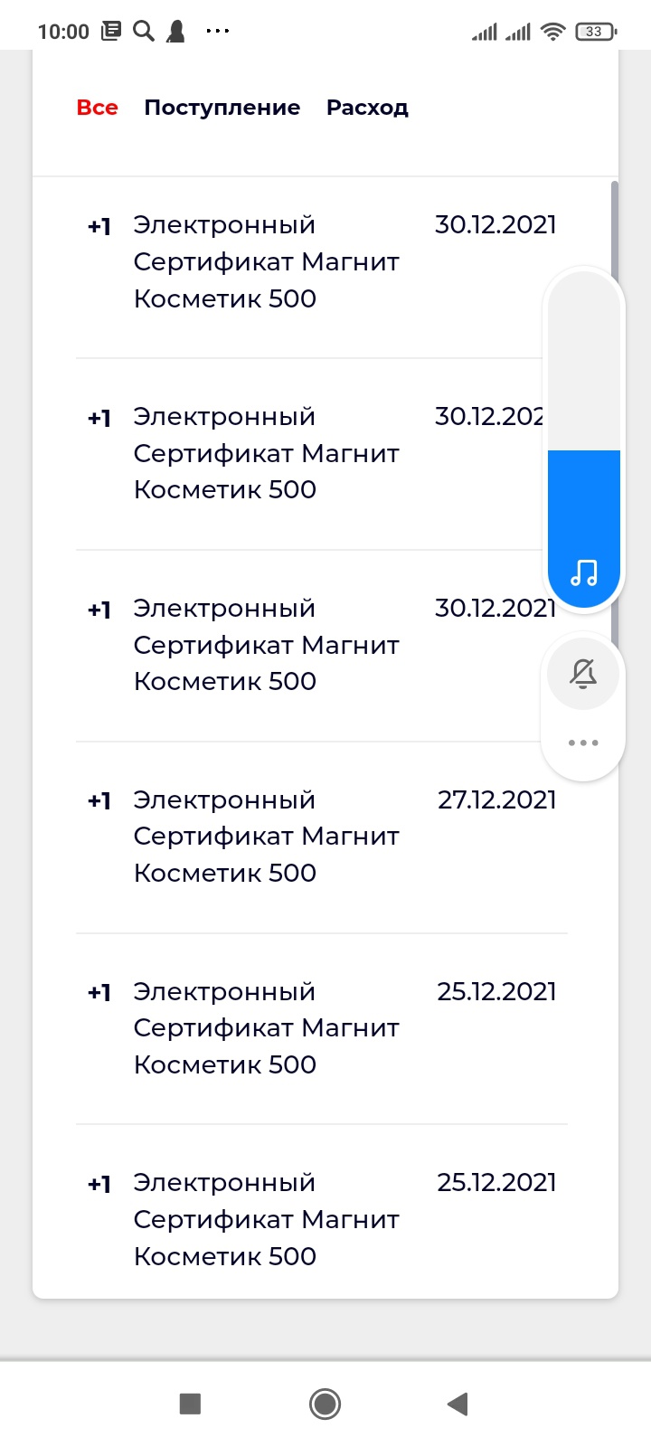
Task: Open more volume options (three dots)
Action: tap(583, 742)
